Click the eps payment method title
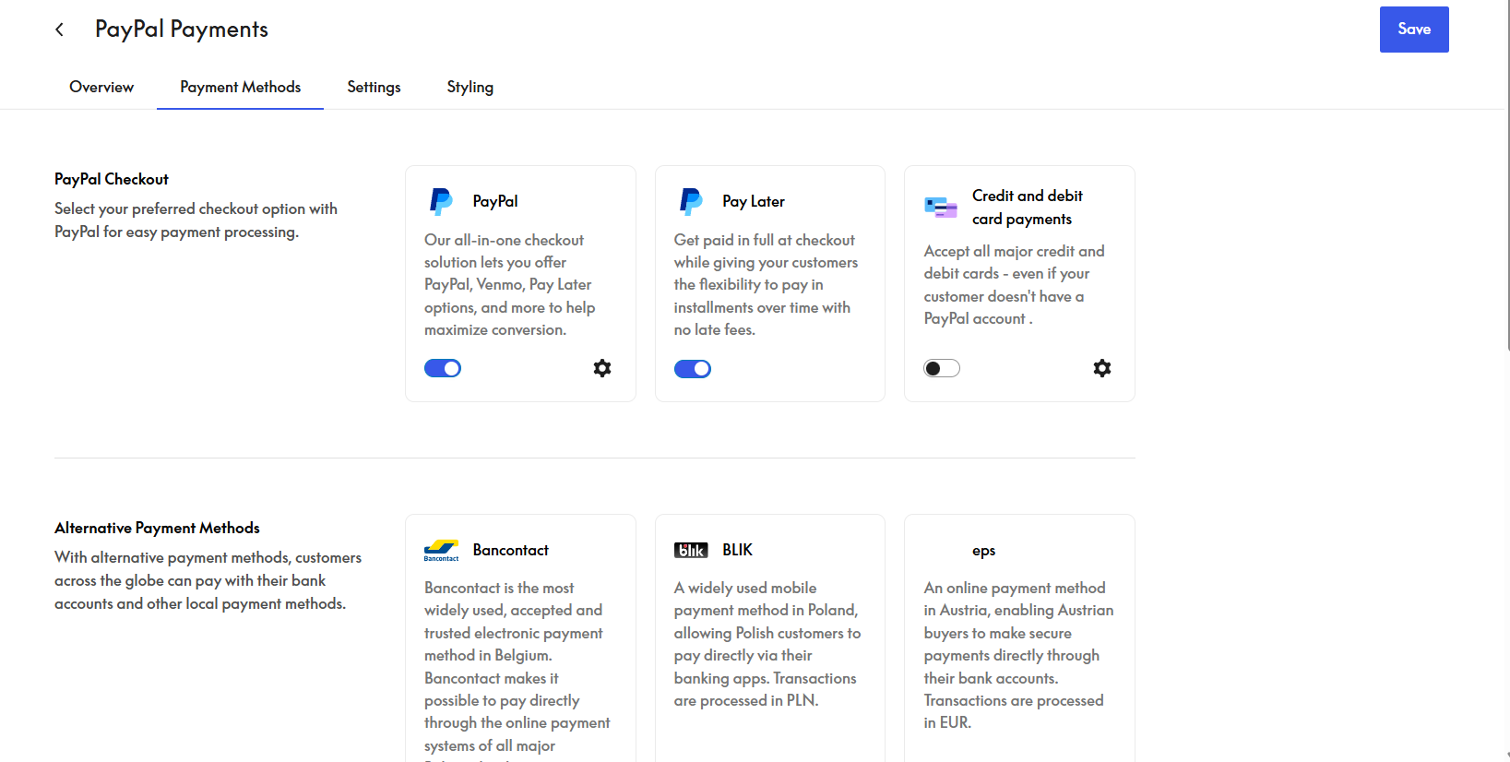Screen dimensions: 1510x762 [983, 551]
